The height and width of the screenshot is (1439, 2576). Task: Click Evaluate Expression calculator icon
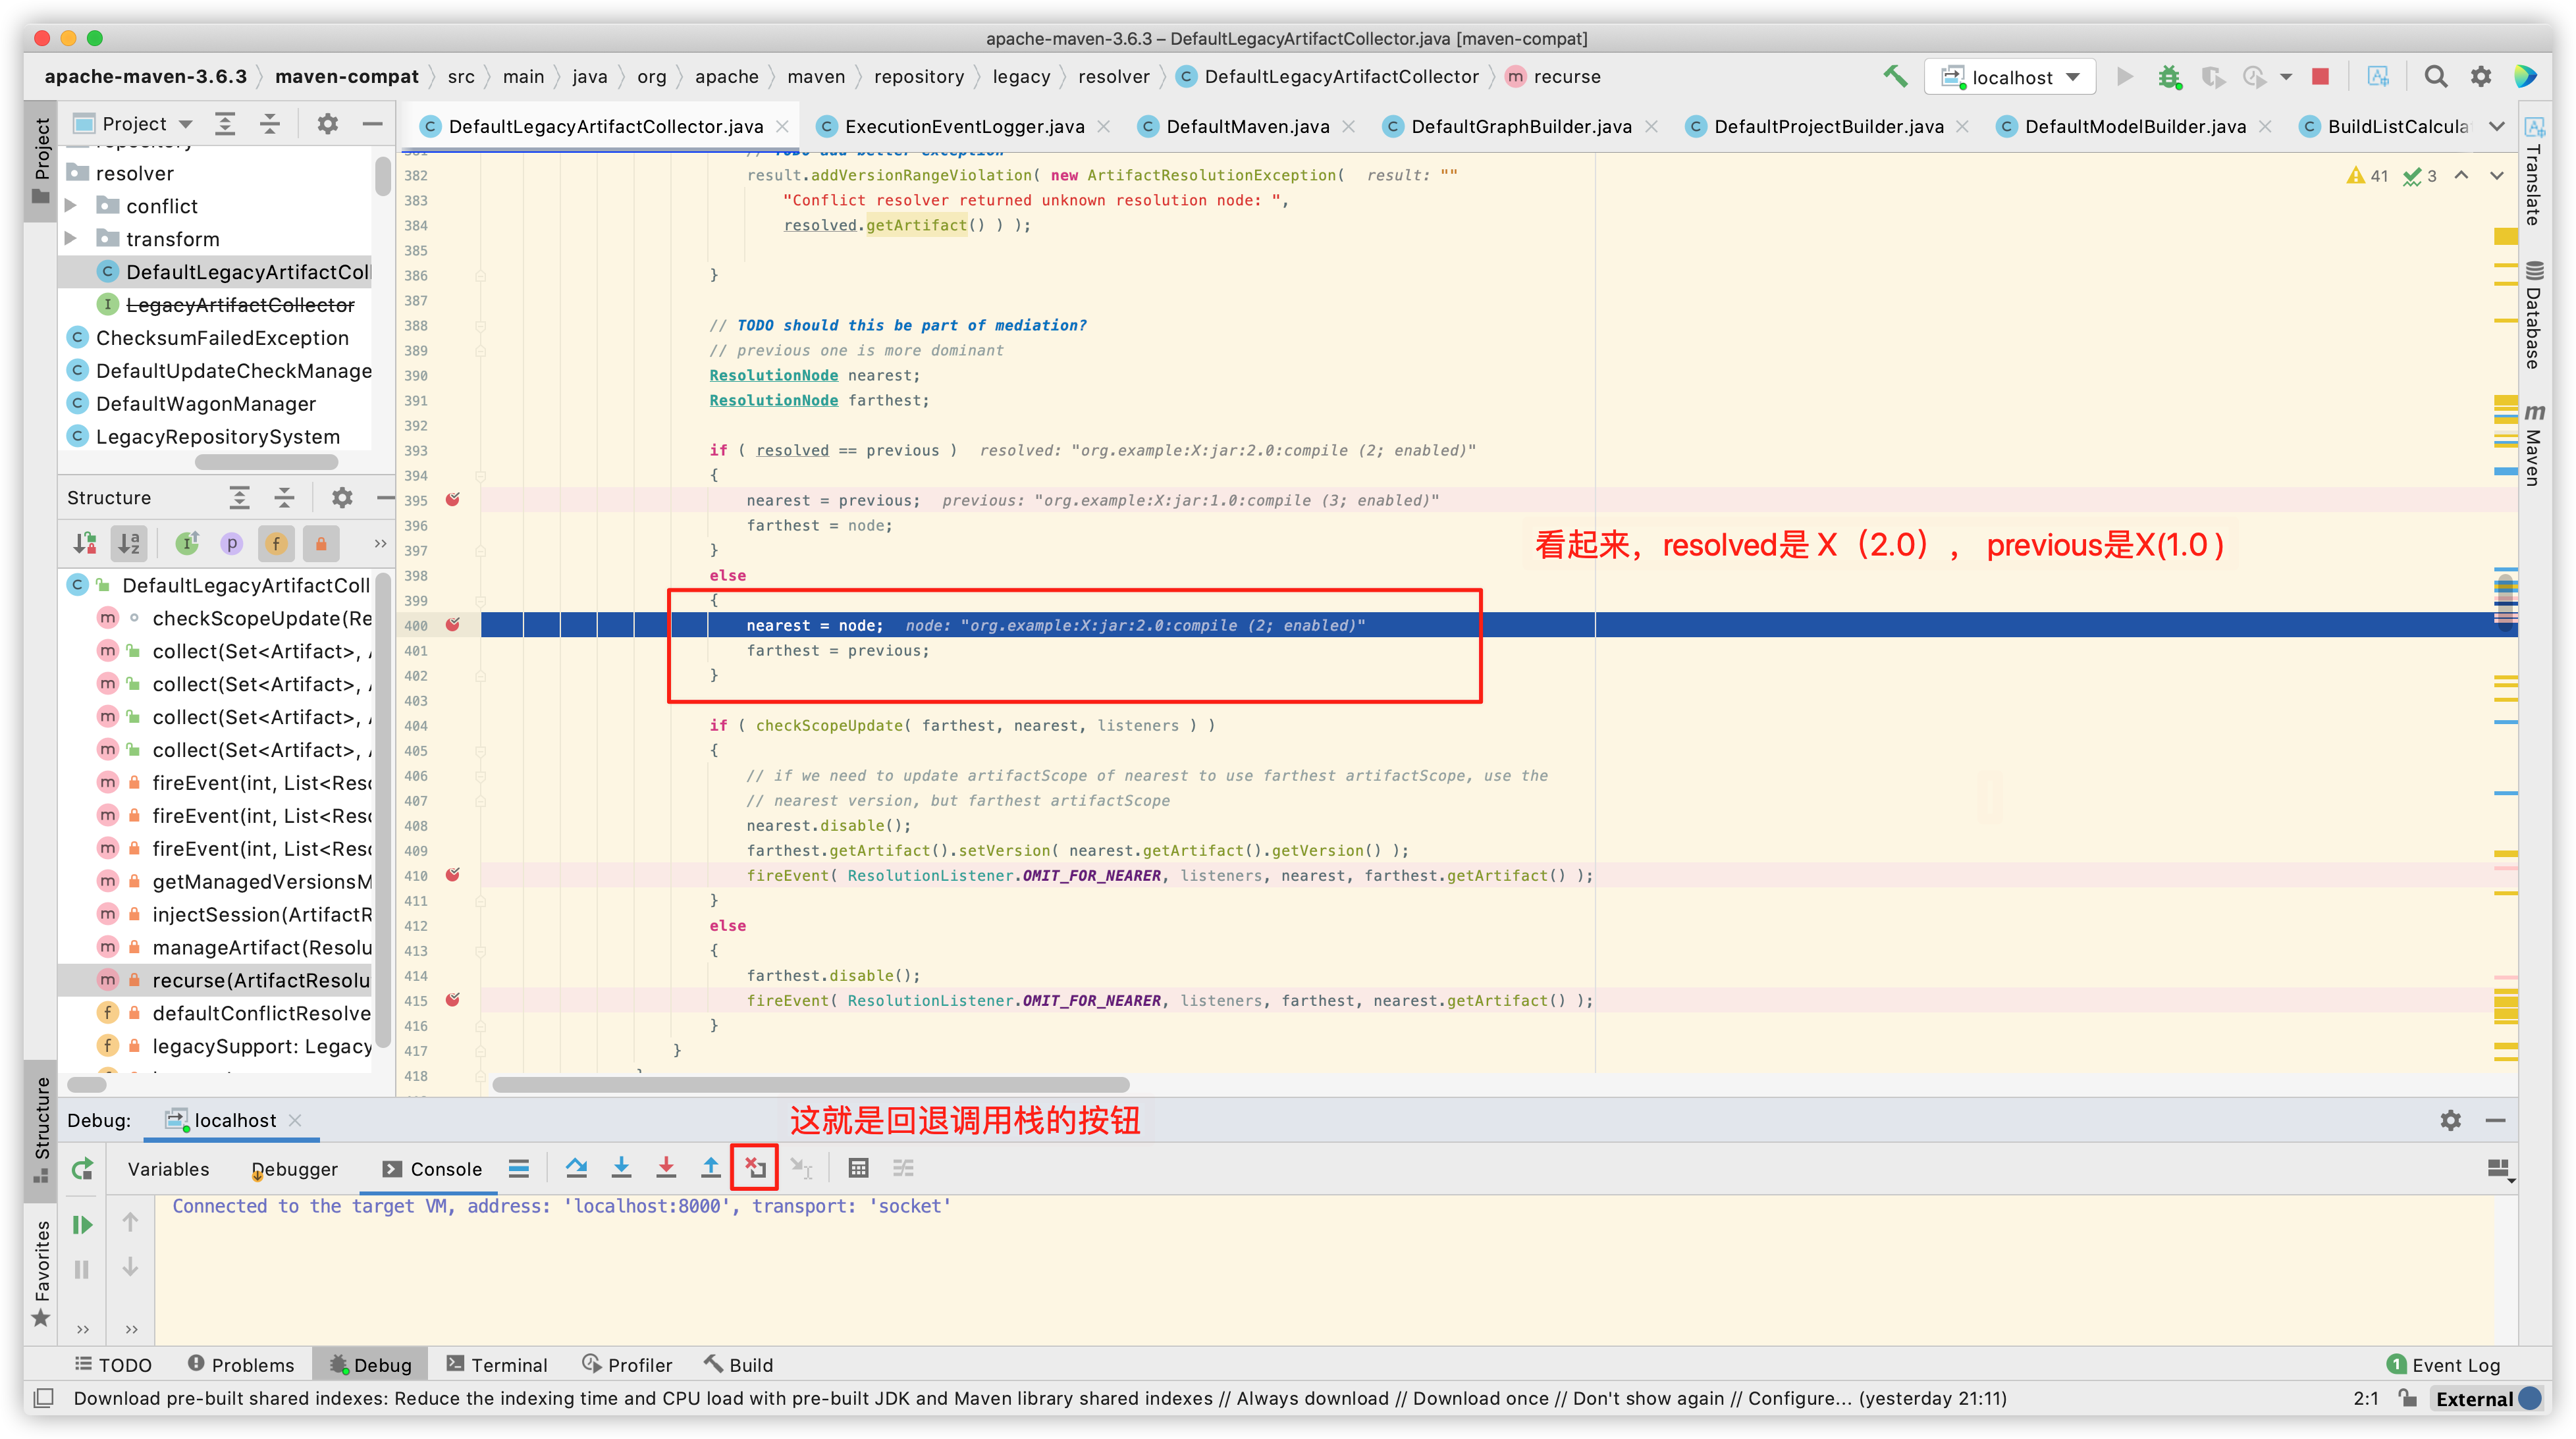tap(858, 1167)
